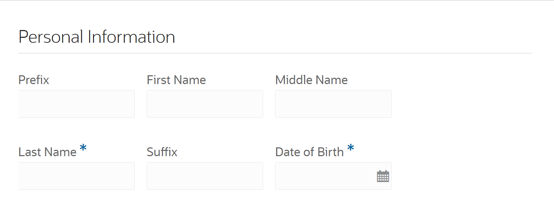The width and height of the screenshot is (554, 206).
Task: Click the Date of Birth label
Action: coord(309,152)
